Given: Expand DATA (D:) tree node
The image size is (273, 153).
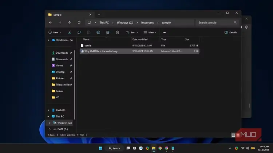Looking at the screenshot, I should coord(50,129).
